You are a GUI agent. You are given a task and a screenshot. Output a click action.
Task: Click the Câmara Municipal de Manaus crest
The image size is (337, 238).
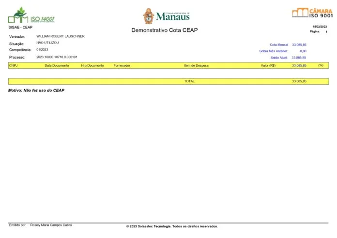click(x=149, y=16)
